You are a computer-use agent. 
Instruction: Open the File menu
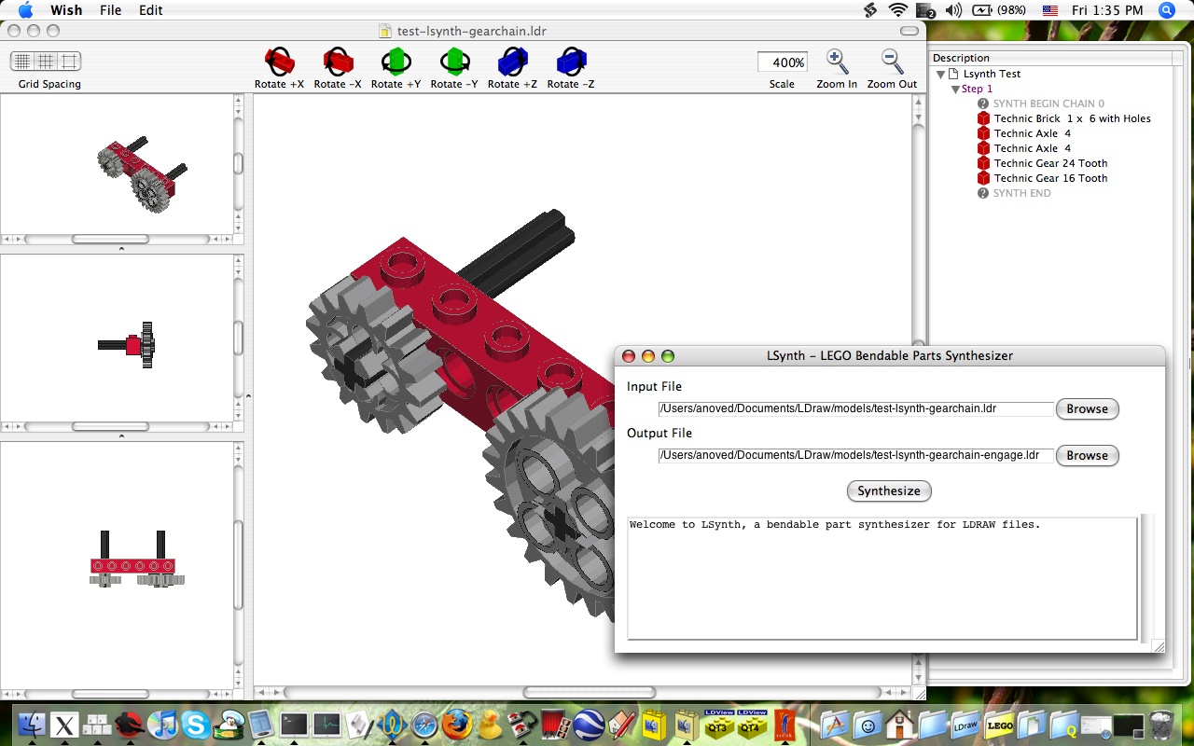click(110, 10)
